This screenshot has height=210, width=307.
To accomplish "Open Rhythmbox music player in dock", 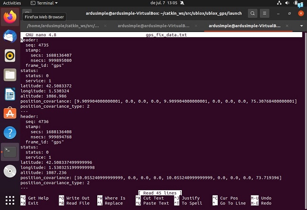I will [10, 56].
